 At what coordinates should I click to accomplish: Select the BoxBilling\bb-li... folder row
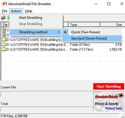point(63,49)
